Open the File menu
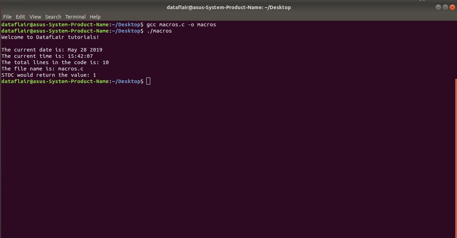 [x=7, y=16]
